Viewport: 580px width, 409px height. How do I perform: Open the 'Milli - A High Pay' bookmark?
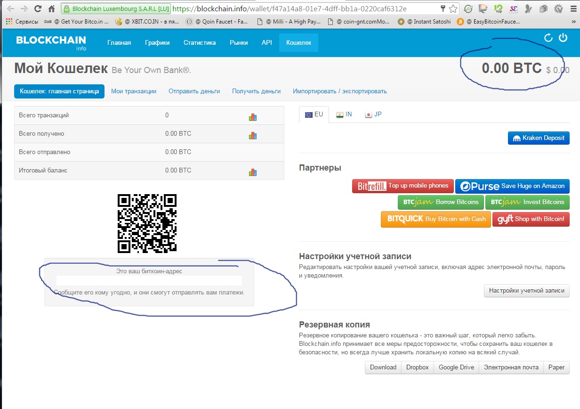coord(289,22)
